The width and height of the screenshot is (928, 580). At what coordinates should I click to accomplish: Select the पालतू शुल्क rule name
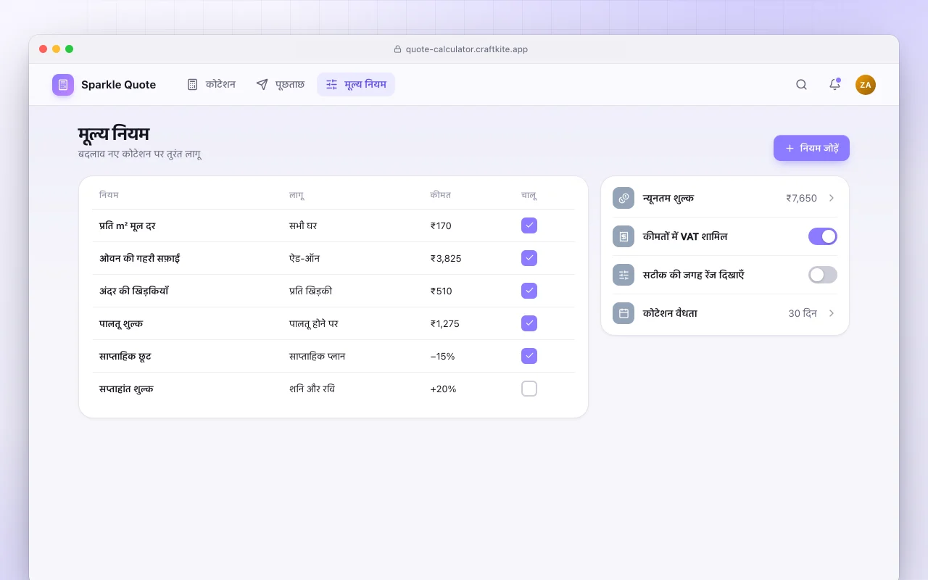click(121, 323)
